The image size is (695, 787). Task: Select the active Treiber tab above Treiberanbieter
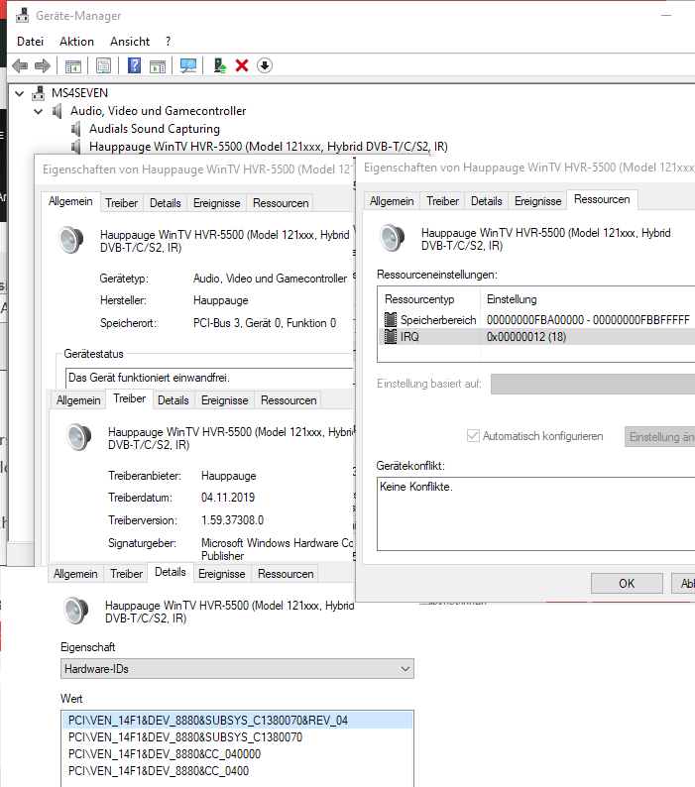click(130, 398)
